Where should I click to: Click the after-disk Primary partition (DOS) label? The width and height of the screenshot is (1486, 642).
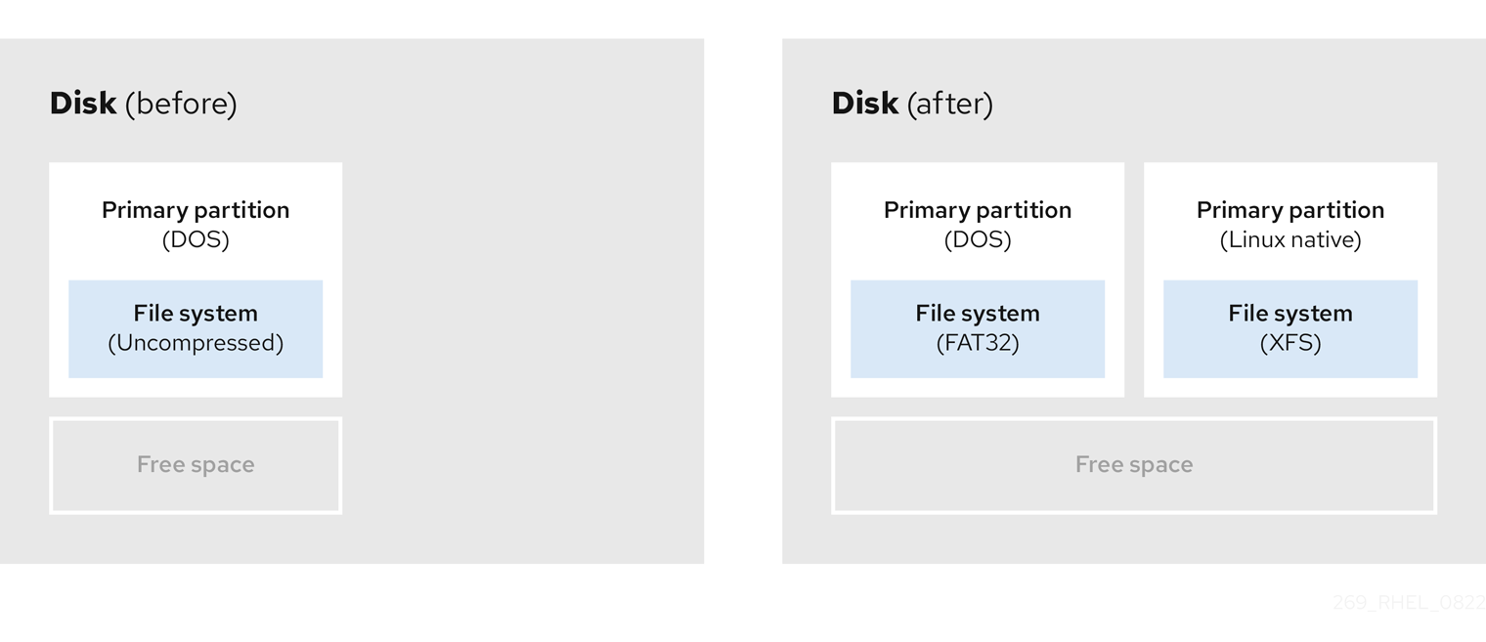(978, 225)
